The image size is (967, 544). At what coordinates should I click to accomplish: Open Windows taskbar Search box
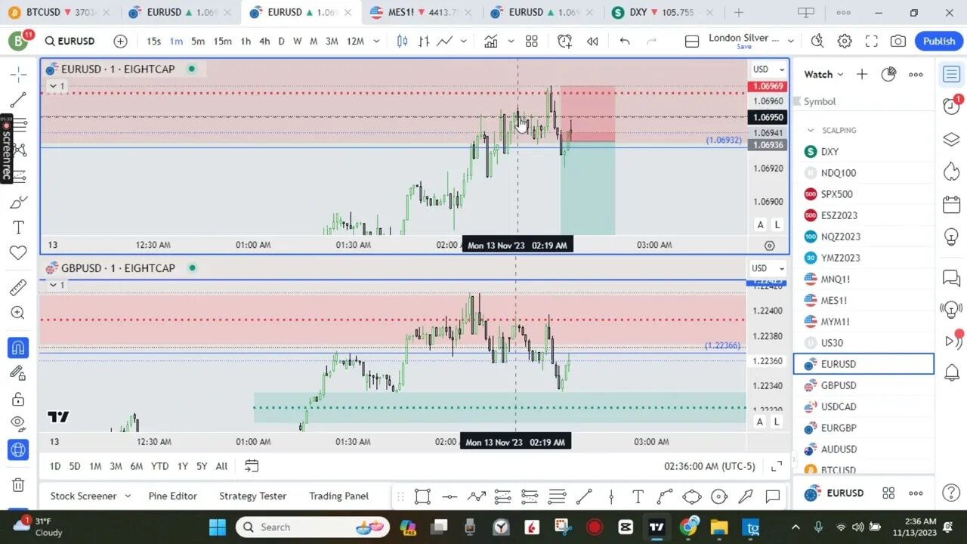(x=313, y=527)
